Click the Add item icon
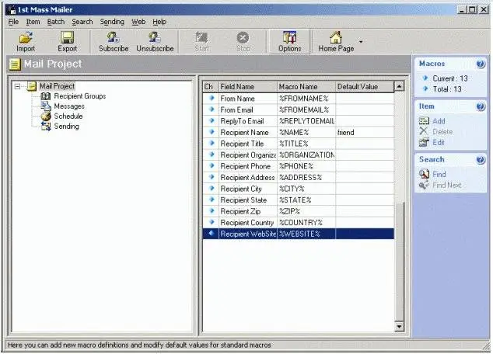Screen dimensions: 493x354 (424, 120)
